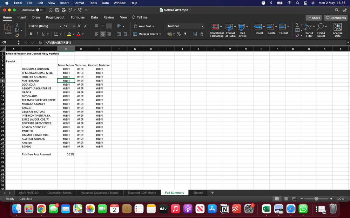Open Conditional Formatting
The image size is (350, 218).
(x=216, y=30)
